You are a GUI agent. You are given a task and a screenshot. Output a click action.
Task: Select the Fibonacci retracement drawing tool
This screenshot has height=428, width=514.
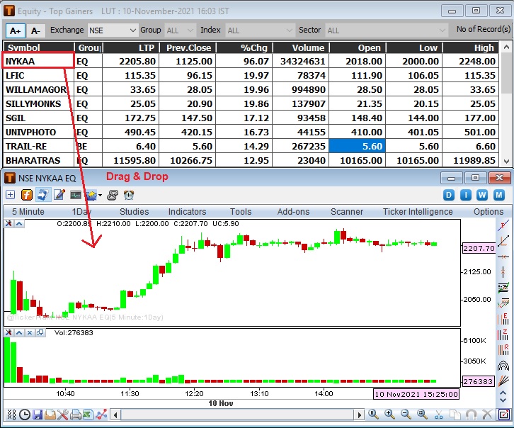tap(503, 288)
